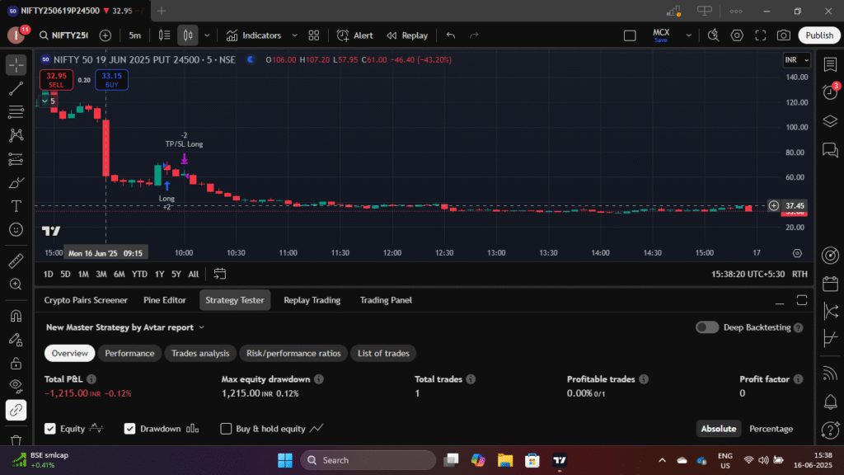The image size is (844, 475).
Task: Select the YTD date range
Action: (139, 274)
